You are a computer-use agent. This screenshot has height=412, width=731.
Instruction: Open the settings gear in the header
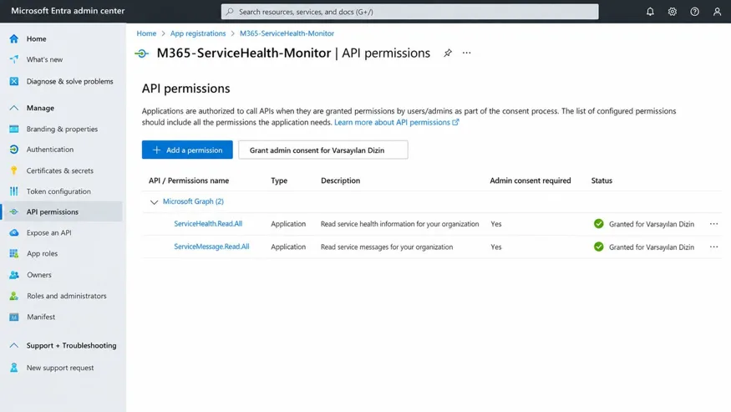click(x=673, y=12)
